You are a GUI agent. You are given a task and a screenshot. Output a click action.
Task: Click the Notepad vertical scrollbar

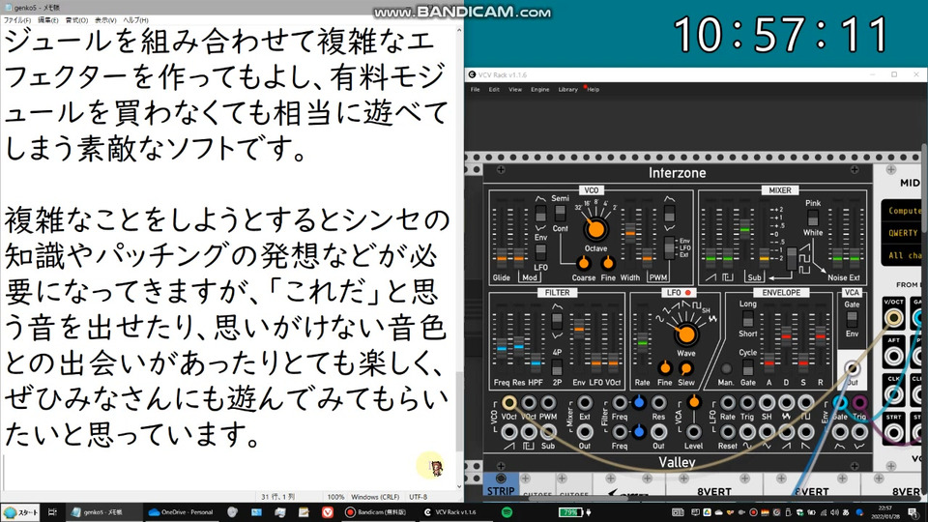459,258
